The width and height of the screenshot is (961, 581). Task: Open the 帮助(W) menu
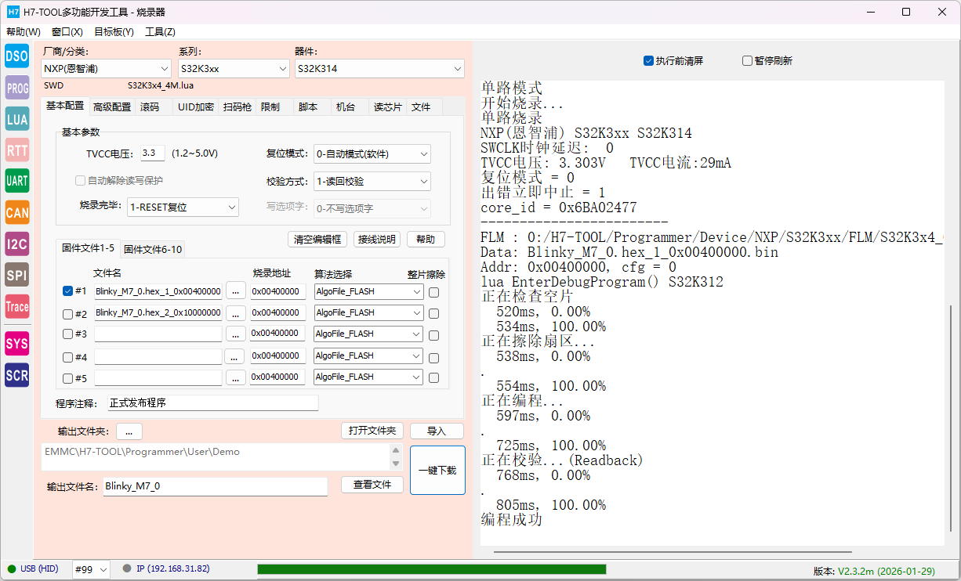pyautogui.click(x=24, y=32)
